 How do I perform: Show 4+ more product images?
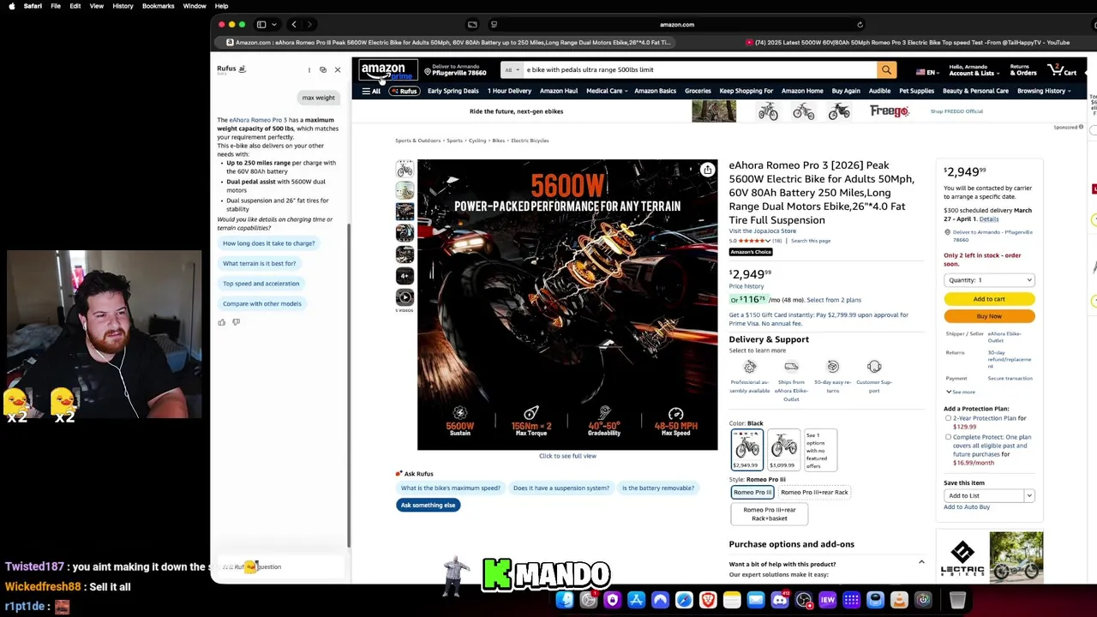(405, 276)
